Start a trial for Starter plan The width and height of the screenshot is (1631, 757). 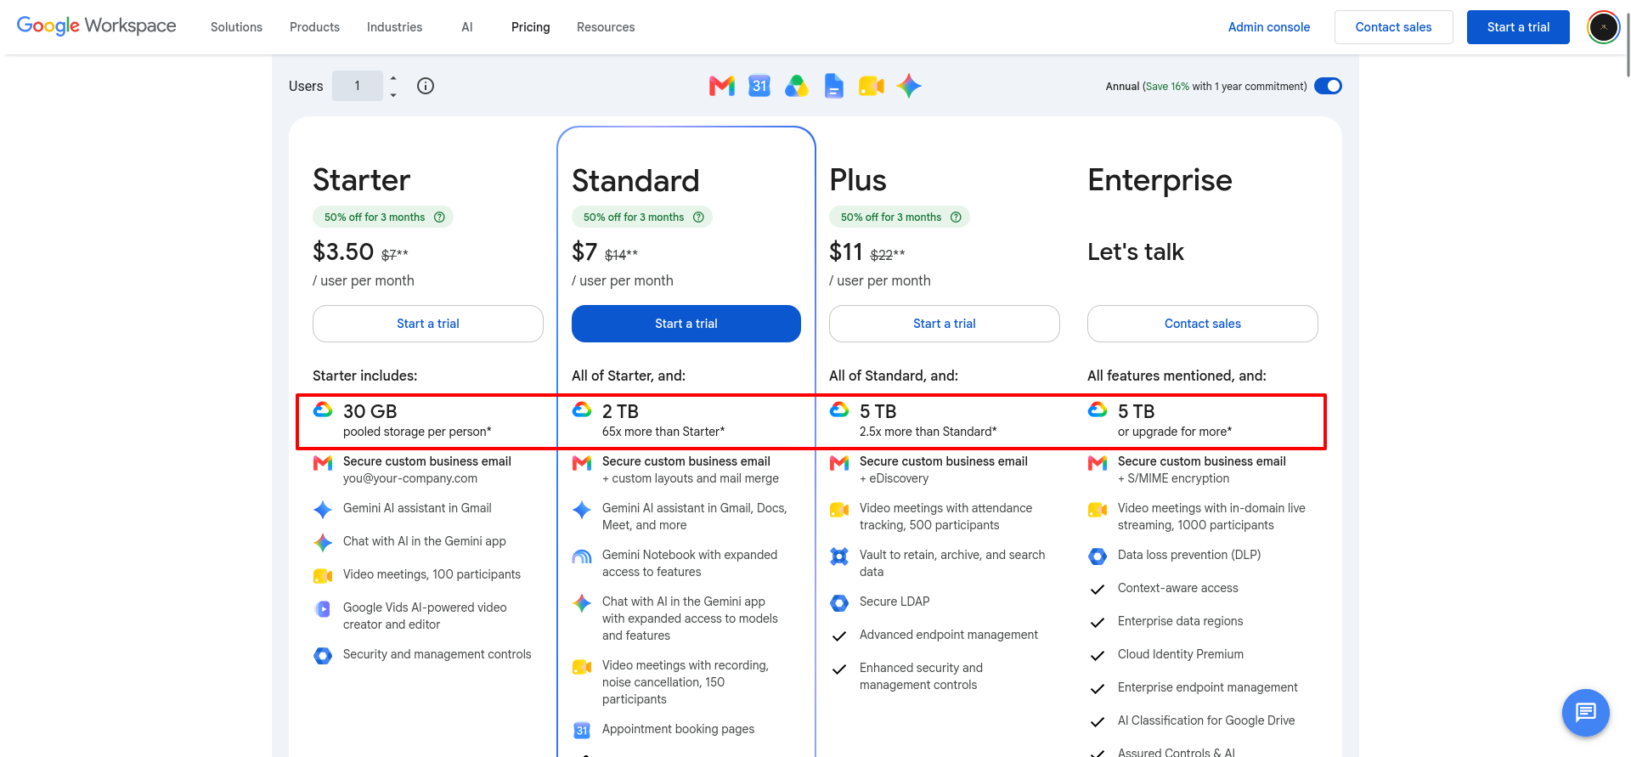coord(428,324)
